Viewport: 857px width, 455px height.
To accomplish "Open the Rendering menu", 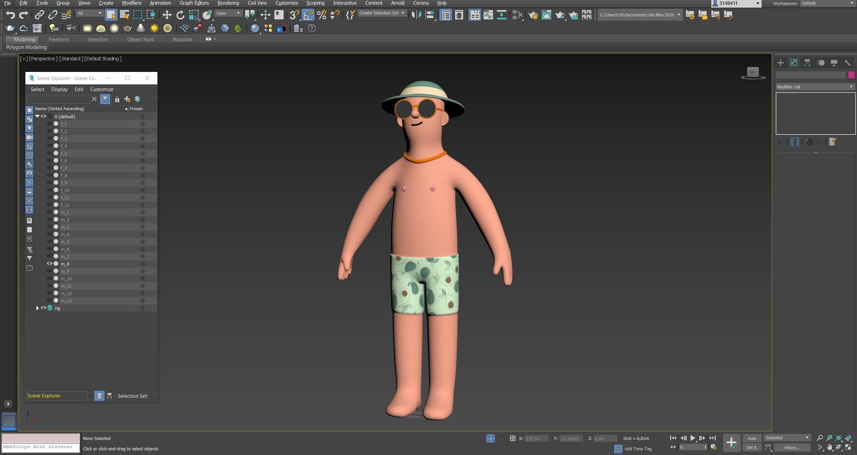I will [x=228, y=3].
